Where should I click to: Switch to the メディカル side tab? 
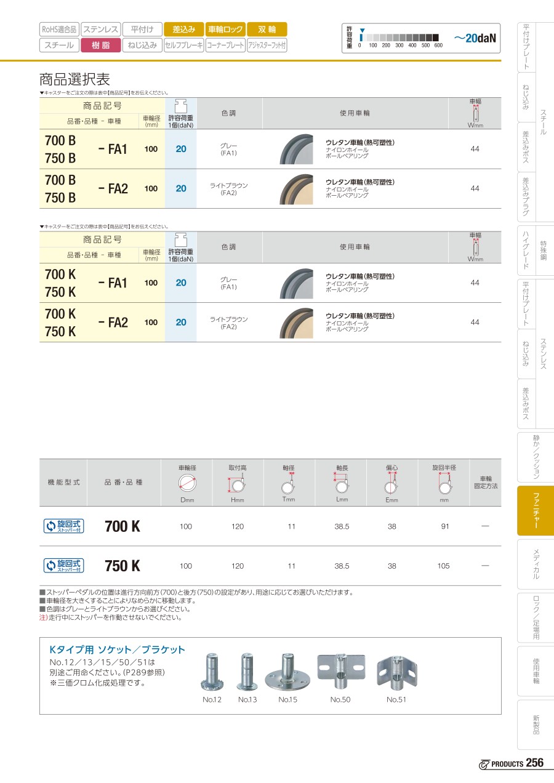point(536,564)
